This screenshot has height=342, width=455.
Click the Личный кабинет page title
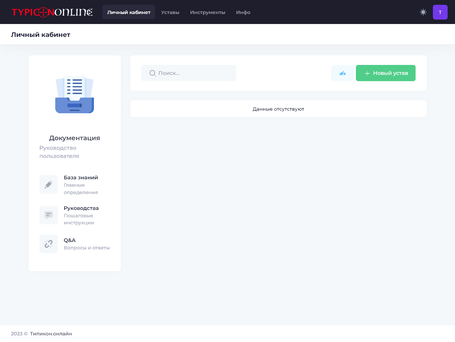41,35
